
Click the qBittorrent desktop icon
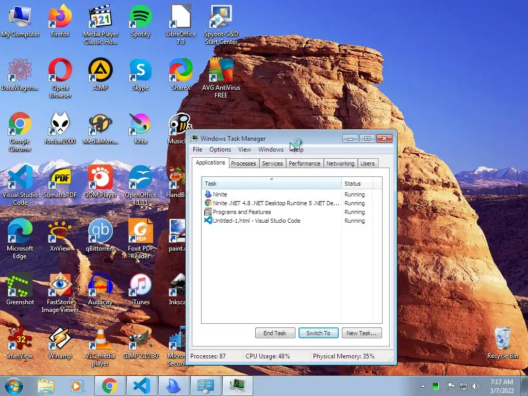(x=101, y=235)
